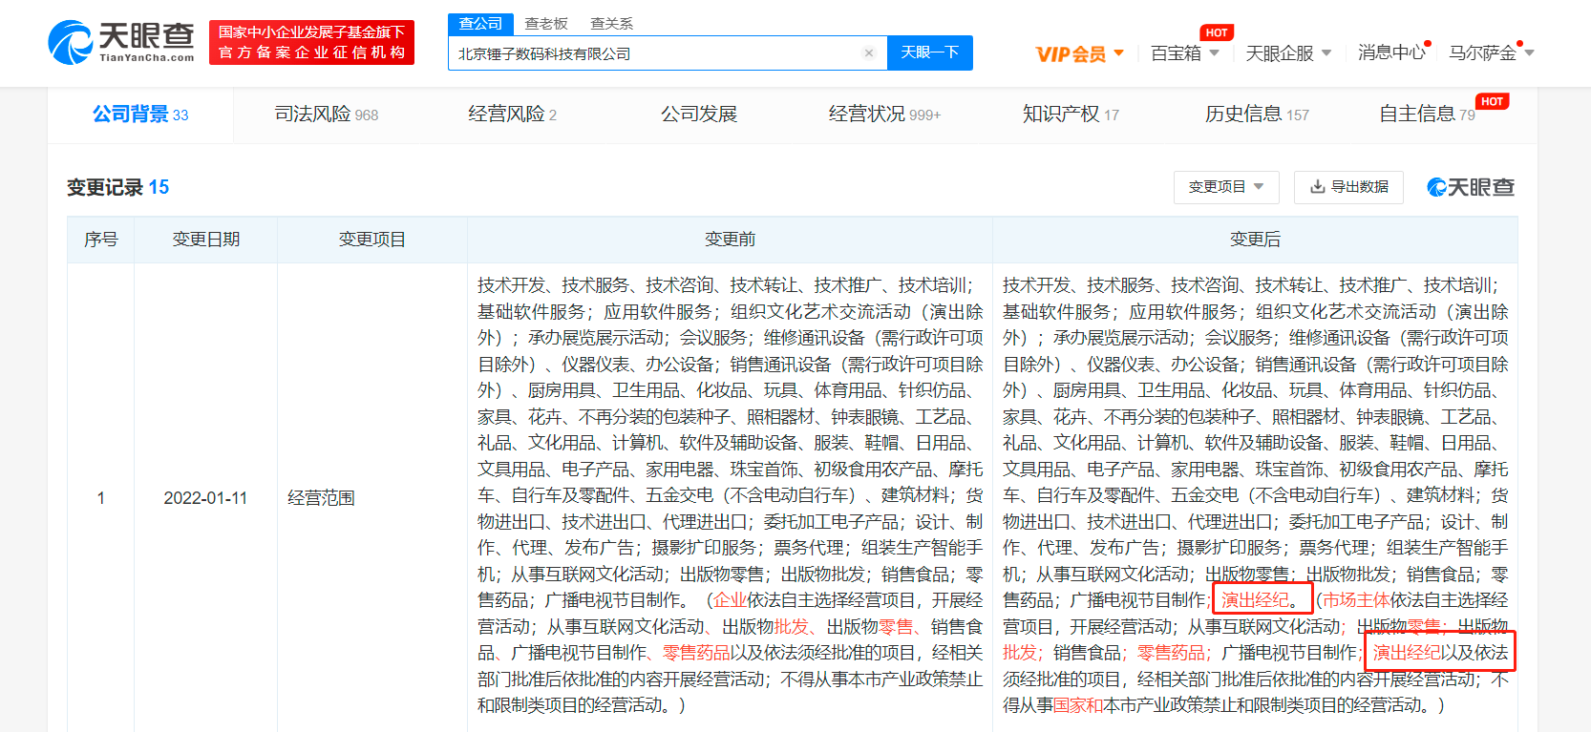Click the 变更后 column header
The image size is (1591, 732).
1255,240
